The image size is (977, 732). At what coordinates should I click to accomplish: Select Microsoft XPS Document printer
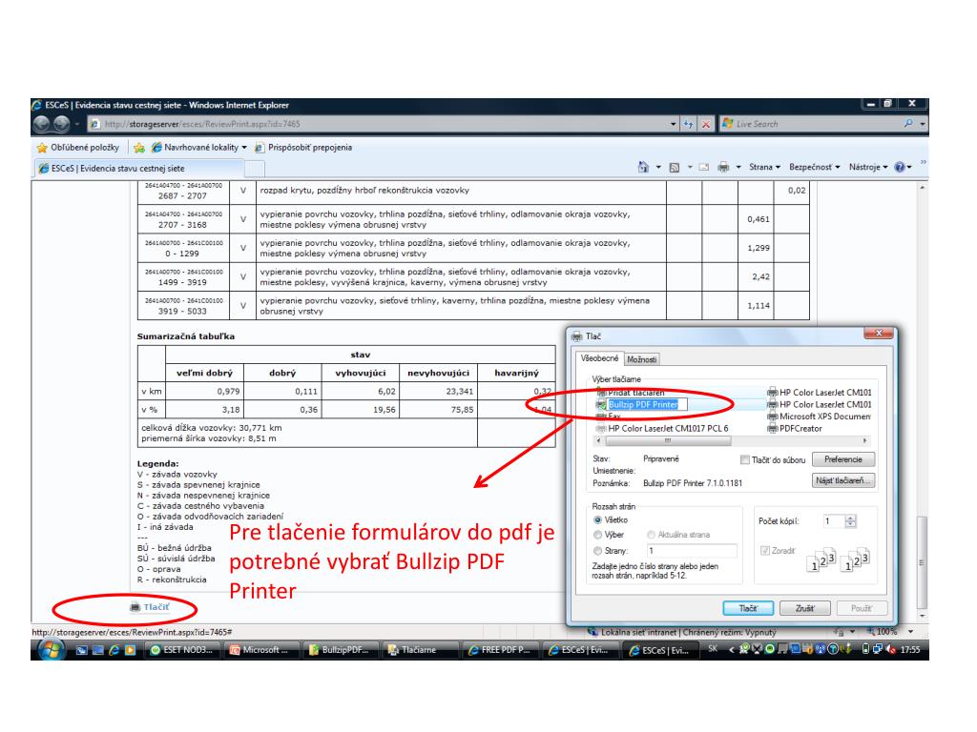(x=819, y=417)
